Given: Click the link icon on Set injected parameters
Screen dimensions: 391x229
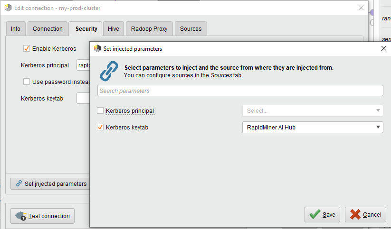Looking at the screenshot, I should [x=19, y=183].
